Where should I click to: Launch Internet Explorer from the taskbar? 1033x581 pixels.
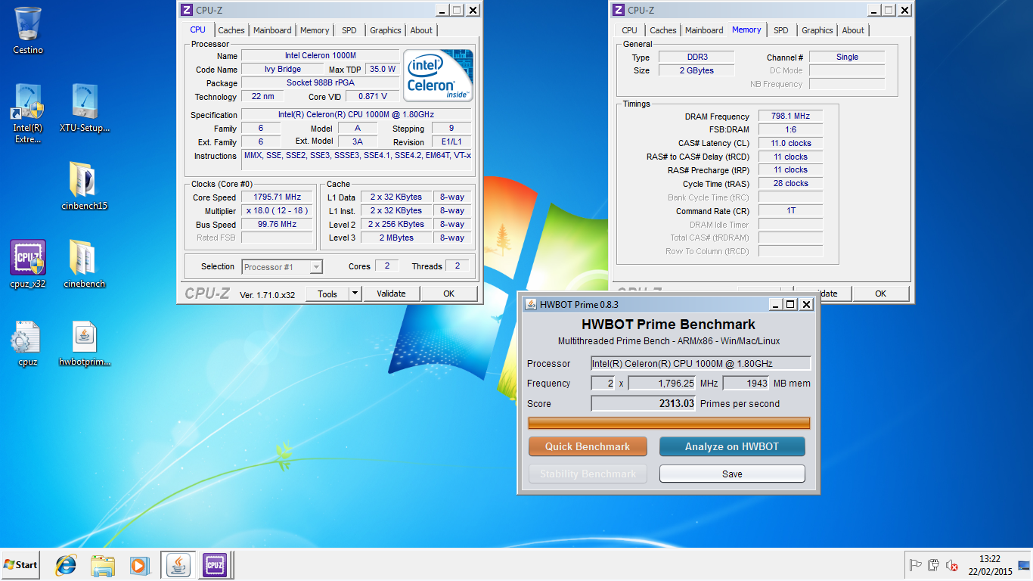click(x=67, y=564)
